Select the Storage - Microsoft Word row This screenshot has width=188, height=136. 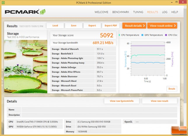[x=83, y=81]
